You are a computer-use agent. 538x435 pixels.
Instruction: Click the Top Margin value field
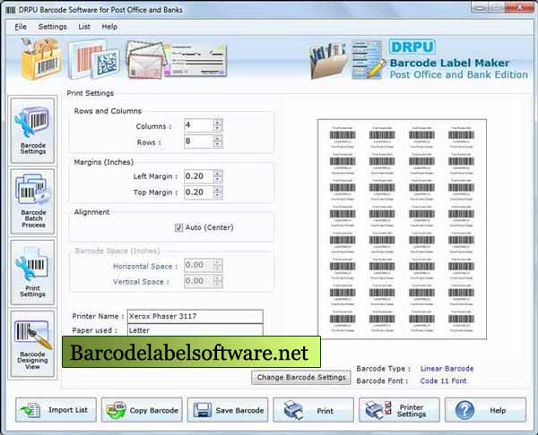coord(199,192)
